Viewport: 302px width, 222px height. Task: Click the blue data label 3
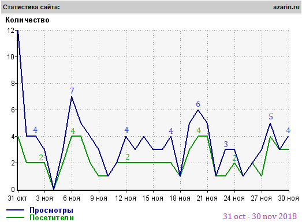click(x=226, y=144)
